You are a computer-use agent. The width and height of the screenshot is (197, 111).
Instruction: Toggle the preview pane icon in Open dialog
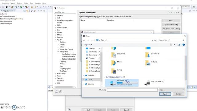pyautogui.click(x=179, y=45)
